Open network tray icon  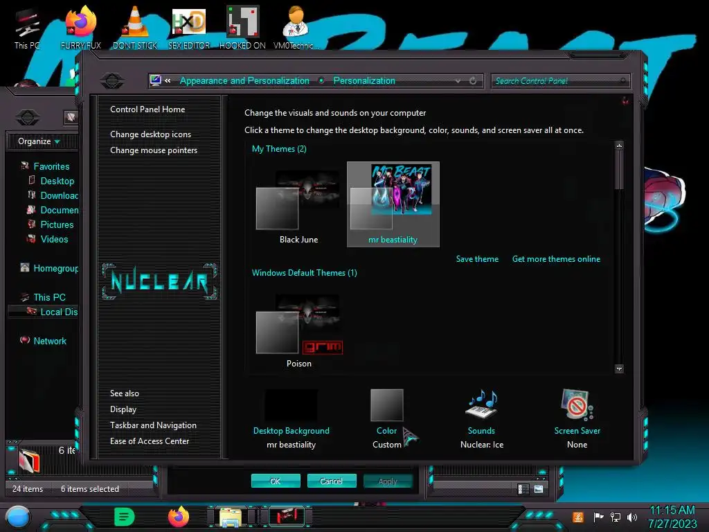pyautogui.click(x=616, y=517)
